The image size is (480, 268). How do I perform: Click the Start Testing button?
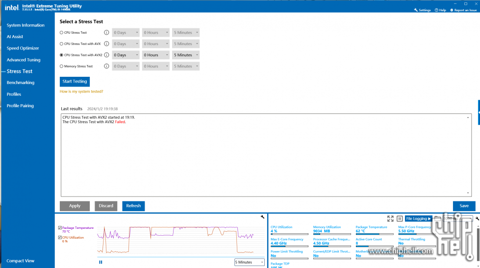coord(75,82)
